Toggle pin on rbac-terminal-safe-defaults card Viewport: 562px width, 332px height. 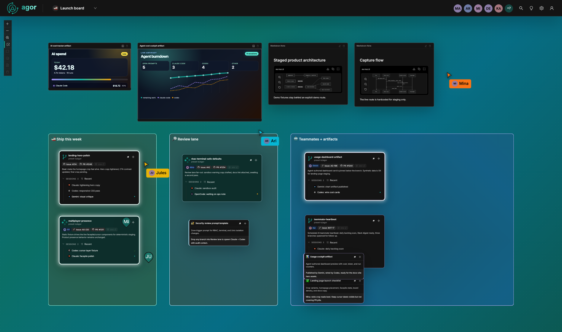pyautogui.click(x=251, y=160)
